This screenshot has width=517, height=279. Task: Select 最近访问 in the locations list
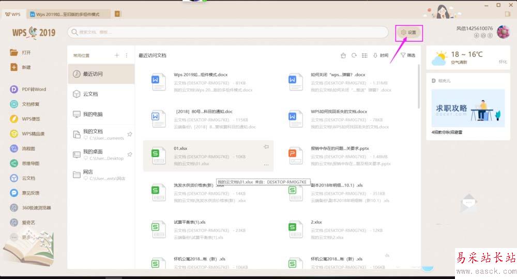pyautogui.click(x=101, y=74)
